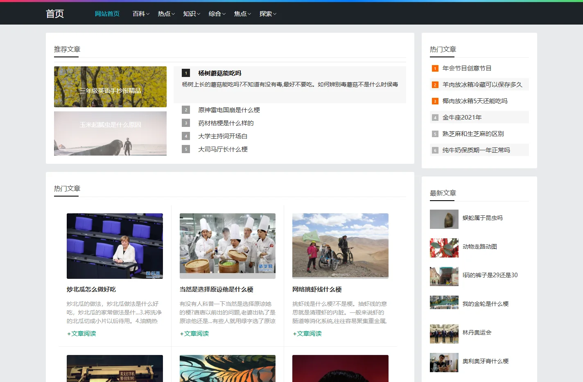
Task: Open 熟芝麻和生芝麻的区别 article
Action: click(473, 134)
